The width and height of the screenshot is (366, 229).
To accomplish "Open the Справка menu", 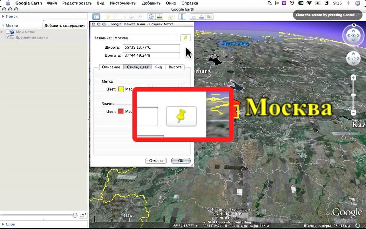I will click(x=190, y=3).
